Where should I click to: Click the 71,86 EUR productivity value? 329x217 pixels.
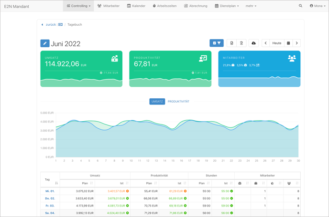click(176, 213)
